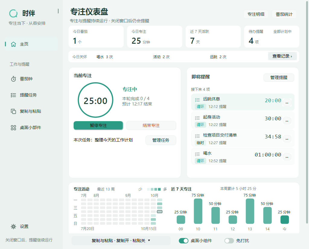
Task: Click the lightest swatch in heatmap legend
Action: point(148,189)
